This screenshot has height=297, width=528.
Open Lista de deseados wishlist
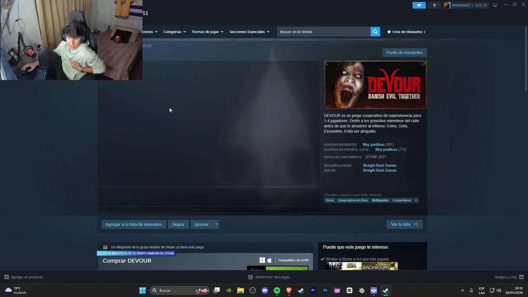pyautogui.click(x=406, y=32)
